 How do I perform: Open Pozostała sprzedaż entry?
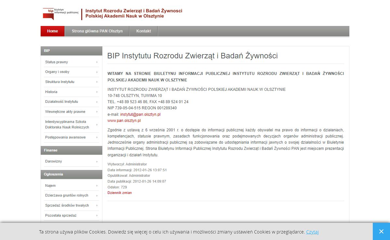click(x=71, y=215)
